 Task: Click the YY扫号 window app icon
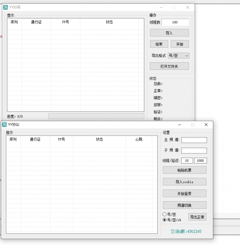pos(5,8)
